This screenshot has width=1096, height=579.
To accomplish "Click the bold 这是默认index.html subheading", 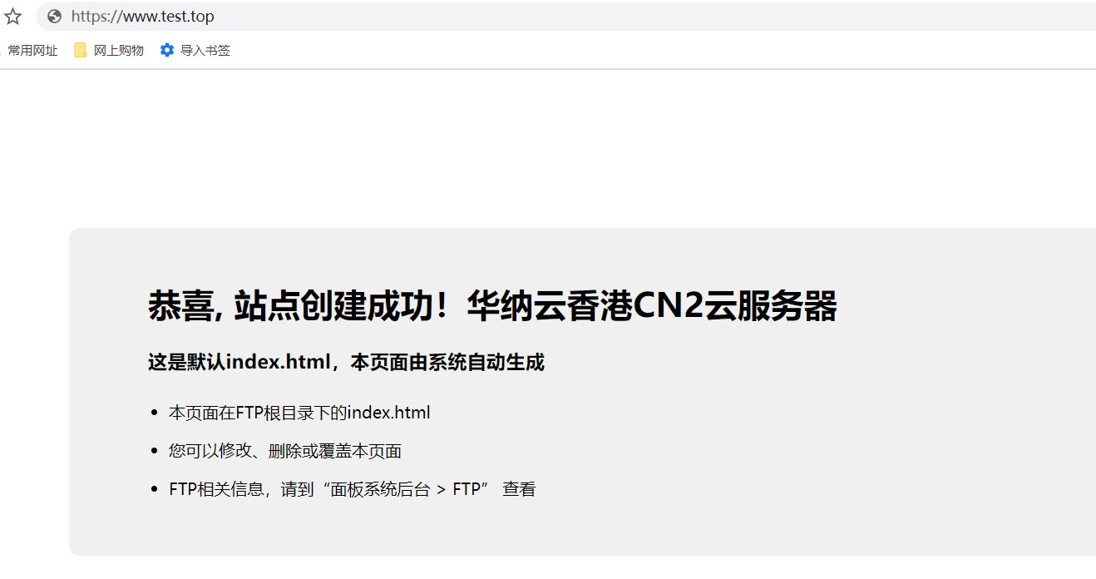I will 346,363.
